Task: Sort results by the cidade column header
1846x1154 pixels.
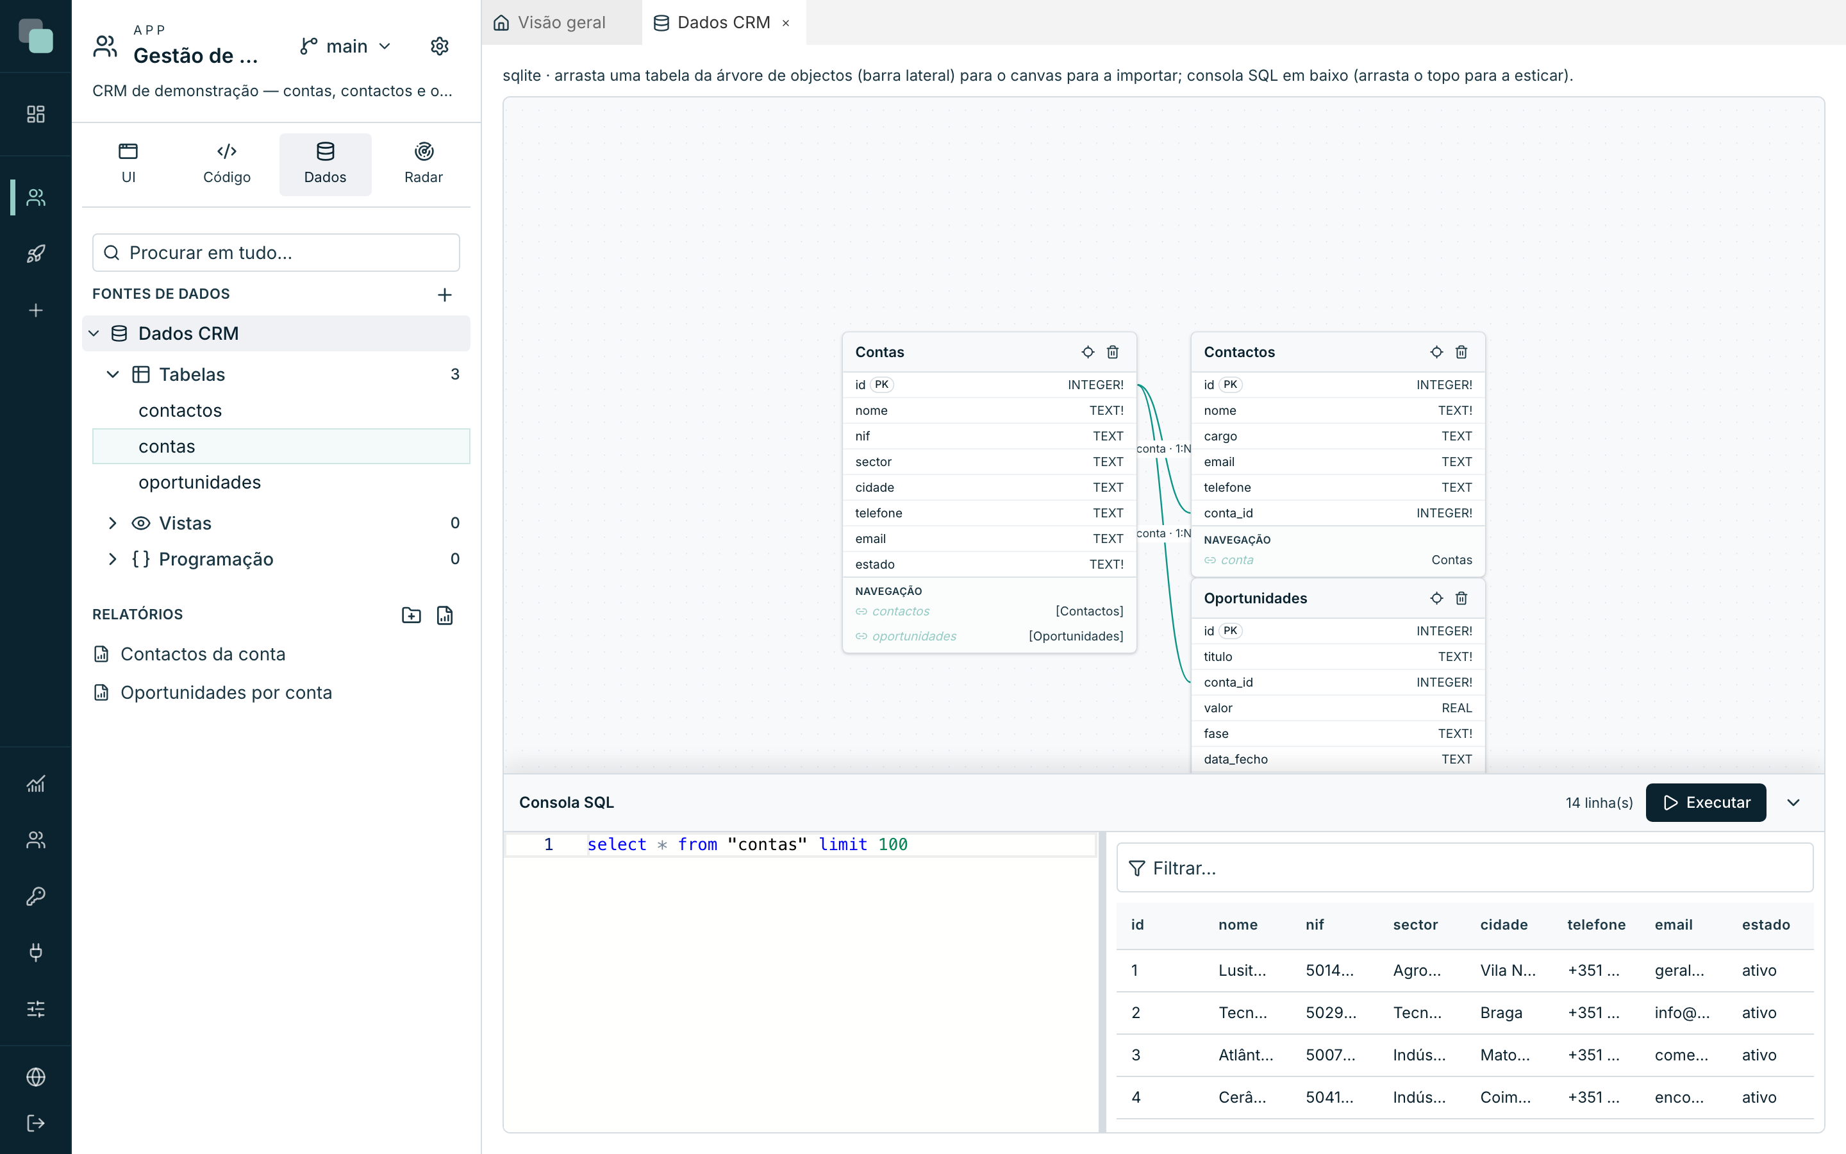Action: click(x=1504, y=925)
